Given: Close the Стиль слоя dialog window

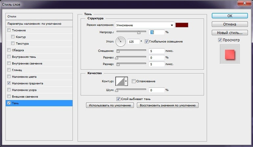Looking at the screenshot, I should point(243,3).
